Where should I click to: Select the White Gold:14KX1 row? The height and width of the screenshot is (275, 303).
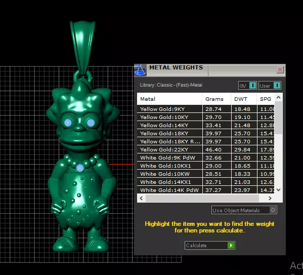click(205, 182)
